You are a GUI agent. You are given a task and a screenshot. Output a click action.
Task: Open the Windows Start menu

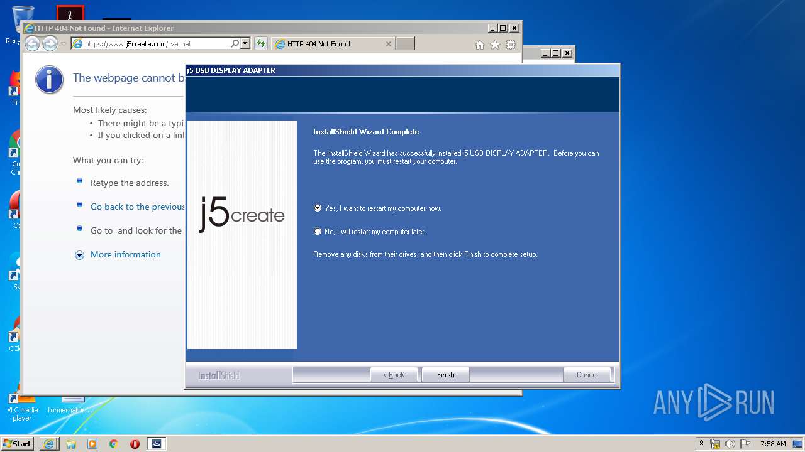[x=17, y=443]
